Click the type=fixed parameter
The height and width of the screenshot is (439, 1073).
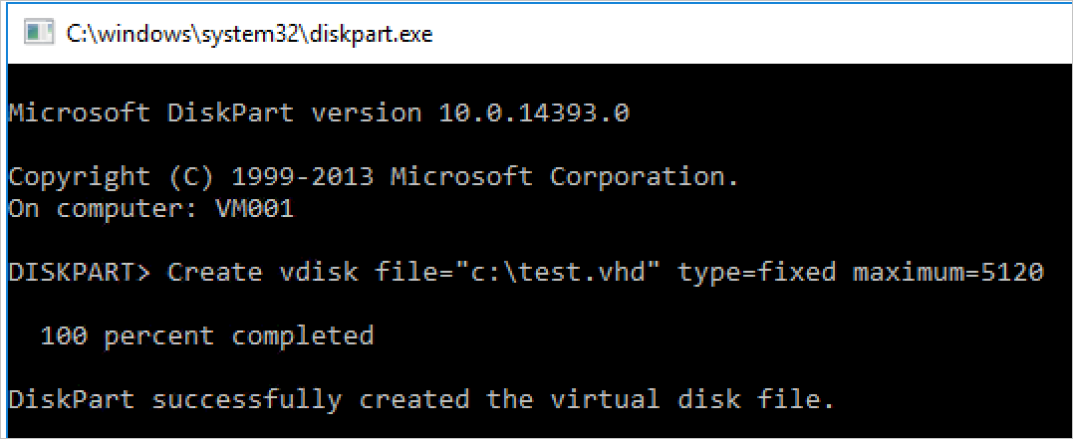[757, 273]
